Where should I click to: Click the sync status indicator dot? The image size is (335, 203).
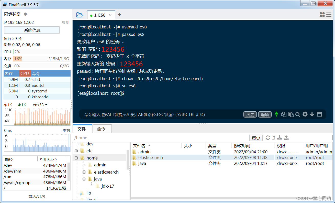pyautogui.click(x=25, y=14)
